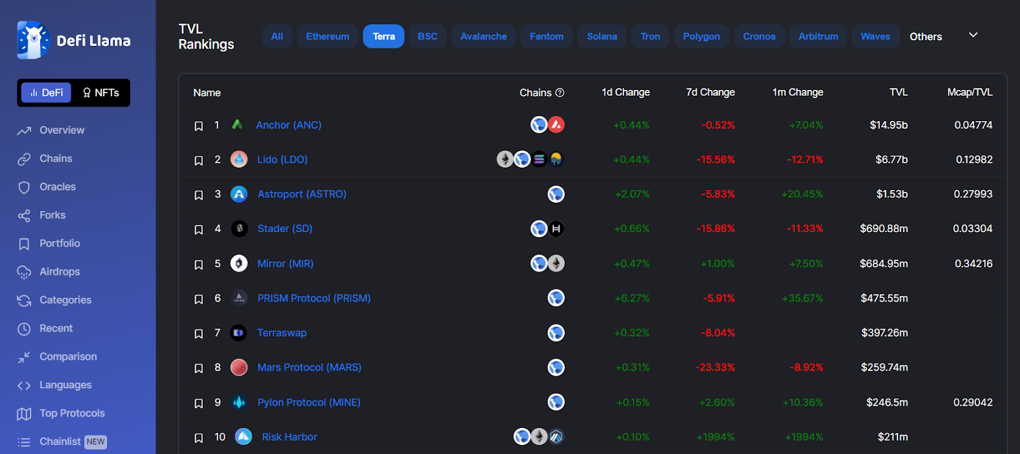
Task: Switch to the DeFi mode
Action: (47, 93)
